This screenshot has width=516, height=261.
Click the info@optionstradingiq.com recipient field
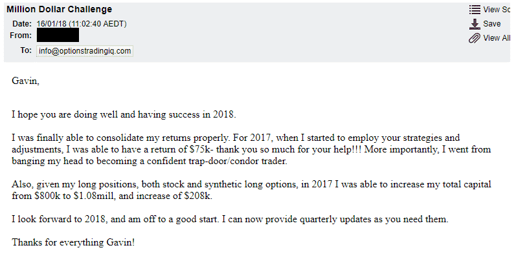85,51
